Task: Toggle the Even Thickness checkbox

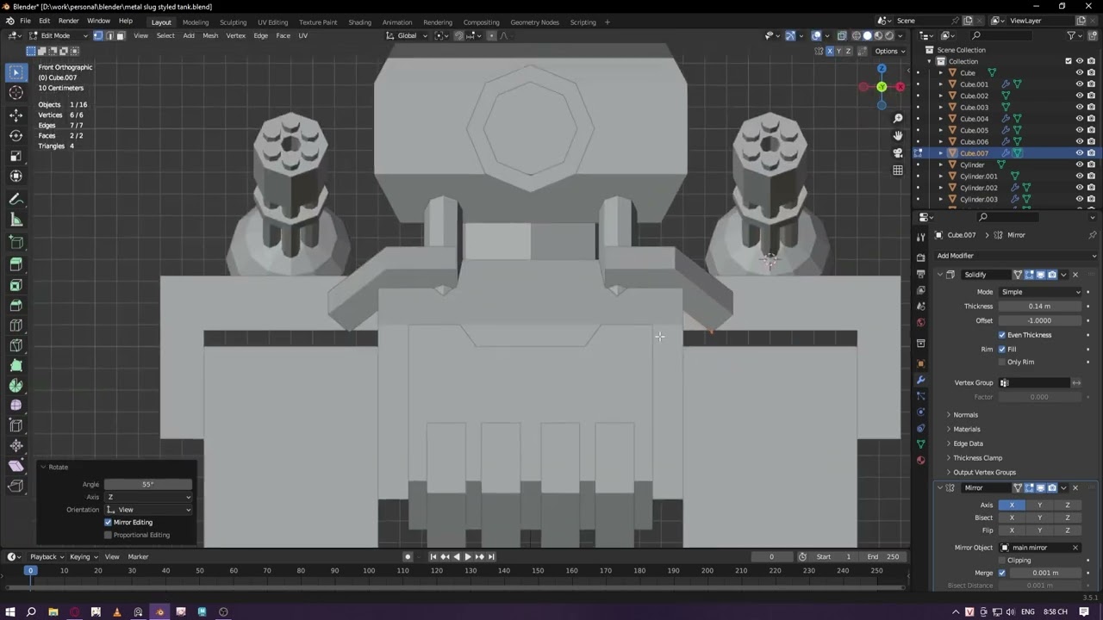Action: tap(1001, 335)
